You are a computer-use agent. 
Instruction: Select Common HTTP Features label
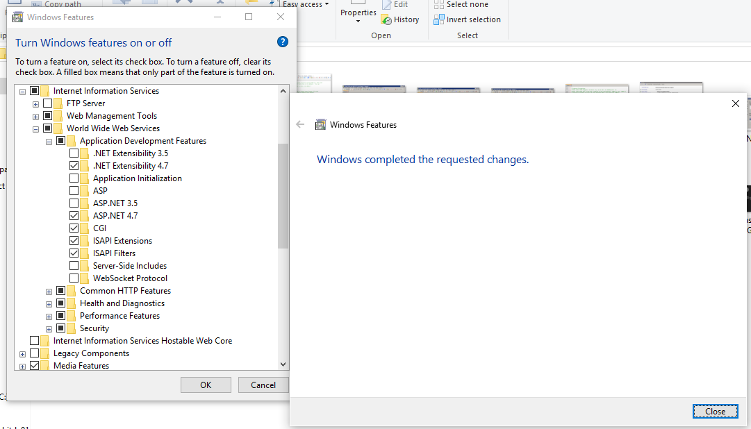(x=126, y=291)
